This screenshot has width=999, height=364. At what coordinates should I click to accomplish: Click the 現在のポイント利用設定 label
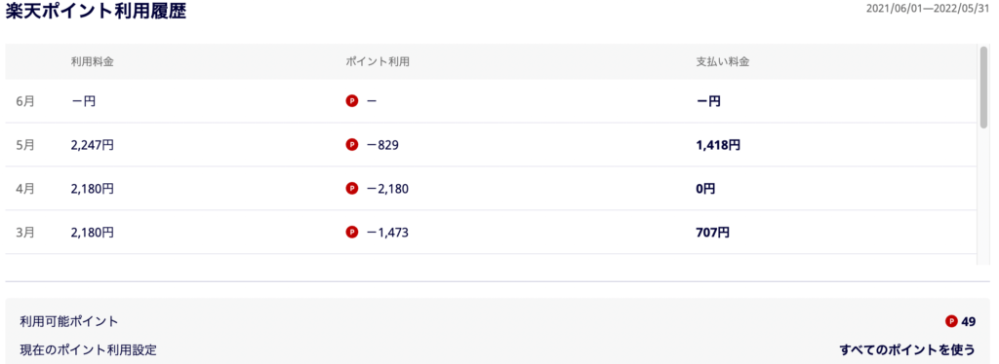(88, 349)
